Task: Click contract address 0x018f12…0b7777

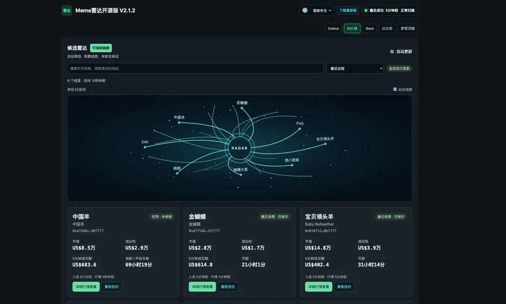Action: click(x=321, y=231)
